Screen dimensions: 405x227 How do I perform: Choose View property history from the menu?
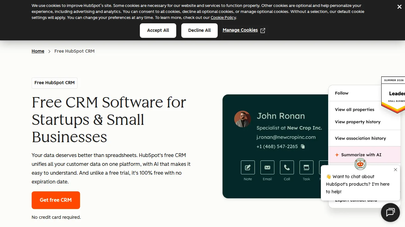[x=358, y=122]
